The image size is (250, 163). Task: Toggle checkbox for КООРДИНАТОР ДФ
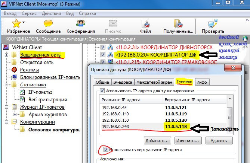click(103, 55)
